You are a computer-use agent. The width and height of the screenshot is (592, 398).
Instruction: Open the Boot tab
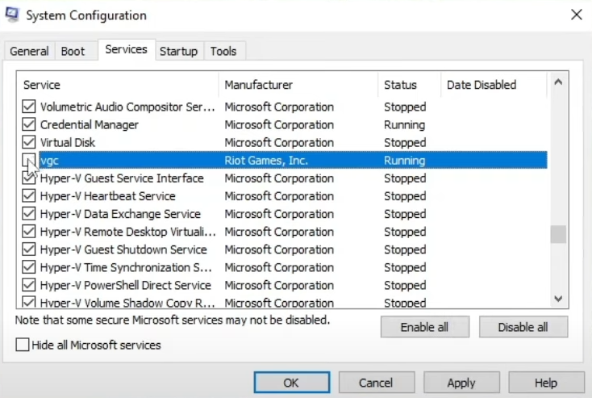click(x=73, y=51)
